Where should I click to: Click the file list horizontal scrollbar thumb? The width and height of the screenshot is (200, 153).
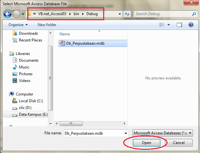point(71,123)
